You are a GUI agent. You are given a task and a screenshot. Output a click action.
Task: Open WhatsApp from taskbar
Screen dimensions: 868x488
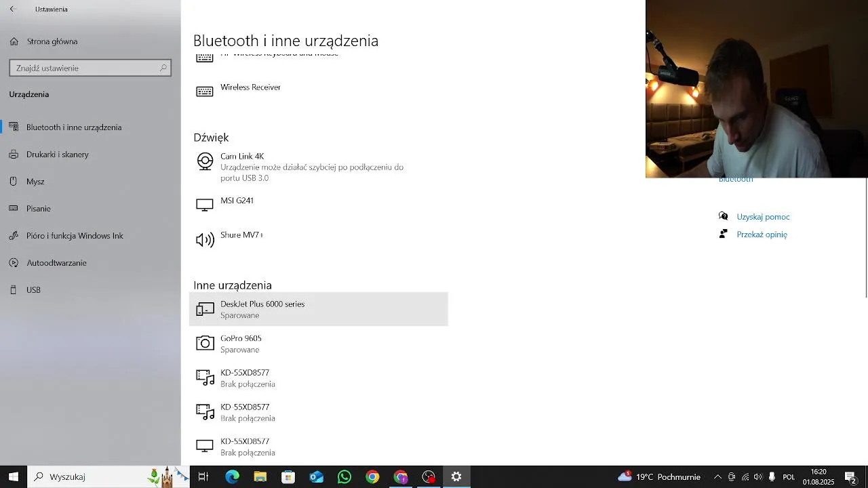(x=344, y=477)
